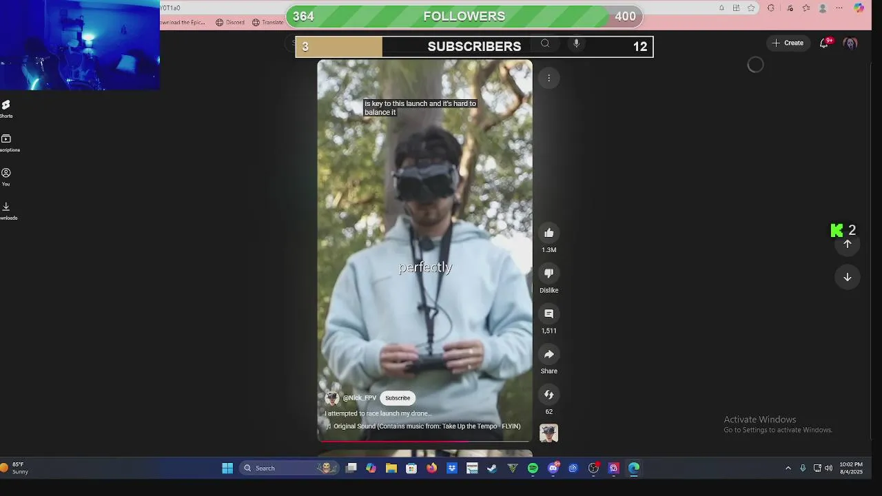Open Microsoft Store from taskbar
The width and height of the screenshot is (882, 496).
tap(411, 468)
